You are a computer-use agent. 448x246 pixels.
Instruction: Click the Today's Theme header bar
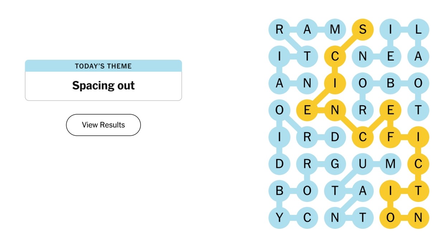[x=103, y=66]
